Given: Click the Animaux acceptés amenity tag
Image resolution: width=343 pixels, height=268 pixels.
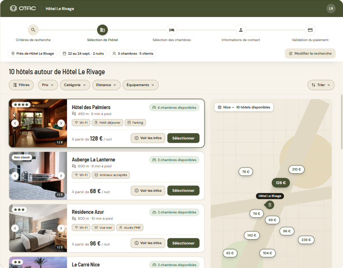Looking at the screenshot, I should point(111,175).
